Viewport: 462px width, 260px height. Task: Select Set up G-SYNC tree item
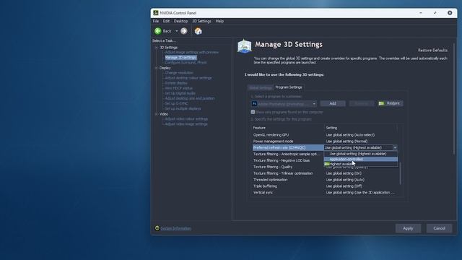[x=176, y=103]
